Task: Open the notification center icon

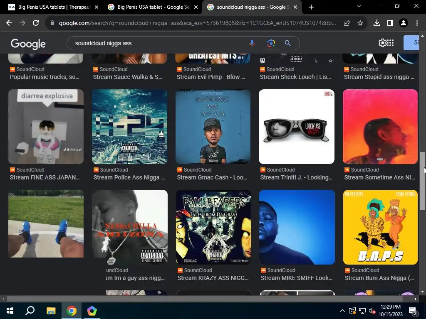Action: 413,312
